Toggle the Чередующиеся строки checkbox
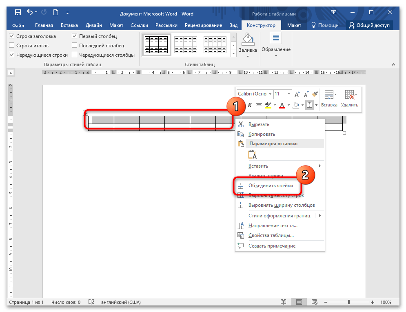The width and height of the screenshot is (406, 312). 12,55
